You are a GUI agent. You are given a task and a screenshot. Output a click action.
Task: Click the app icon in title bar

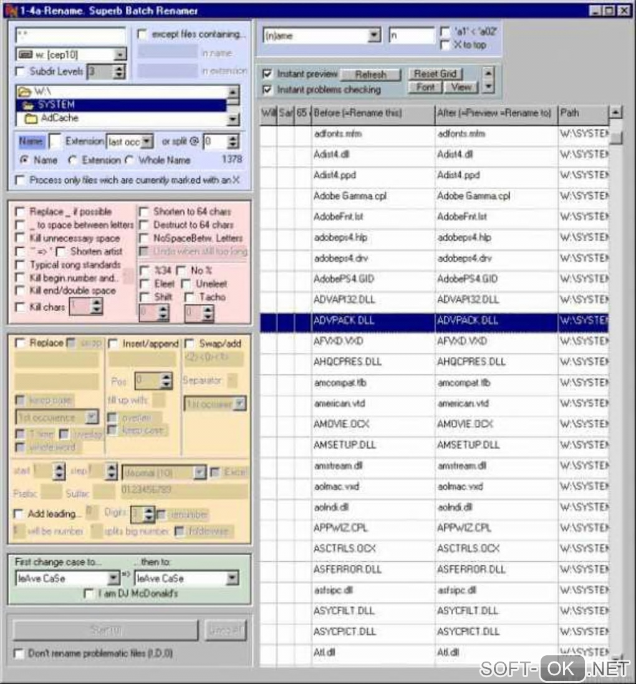click(x=11, y=10)
